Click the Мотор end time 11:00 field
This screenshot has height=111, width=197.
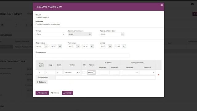pyautogui.click(x=119, y=47)
